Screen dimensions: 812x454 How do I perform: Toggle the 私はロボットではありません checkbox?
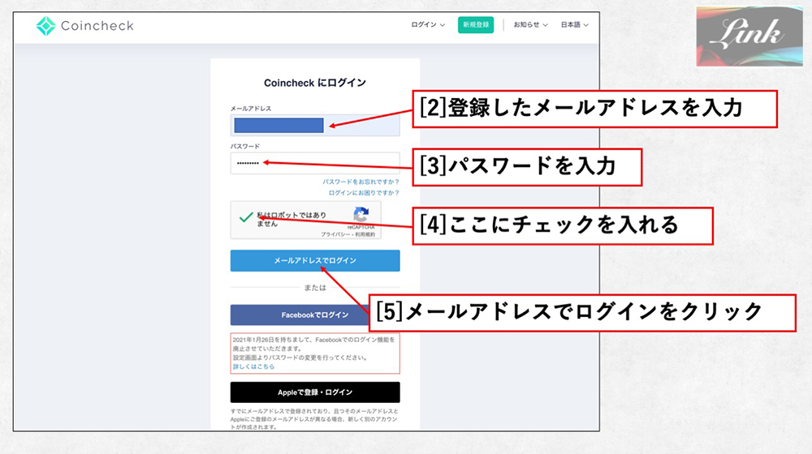tap(246, 218)
